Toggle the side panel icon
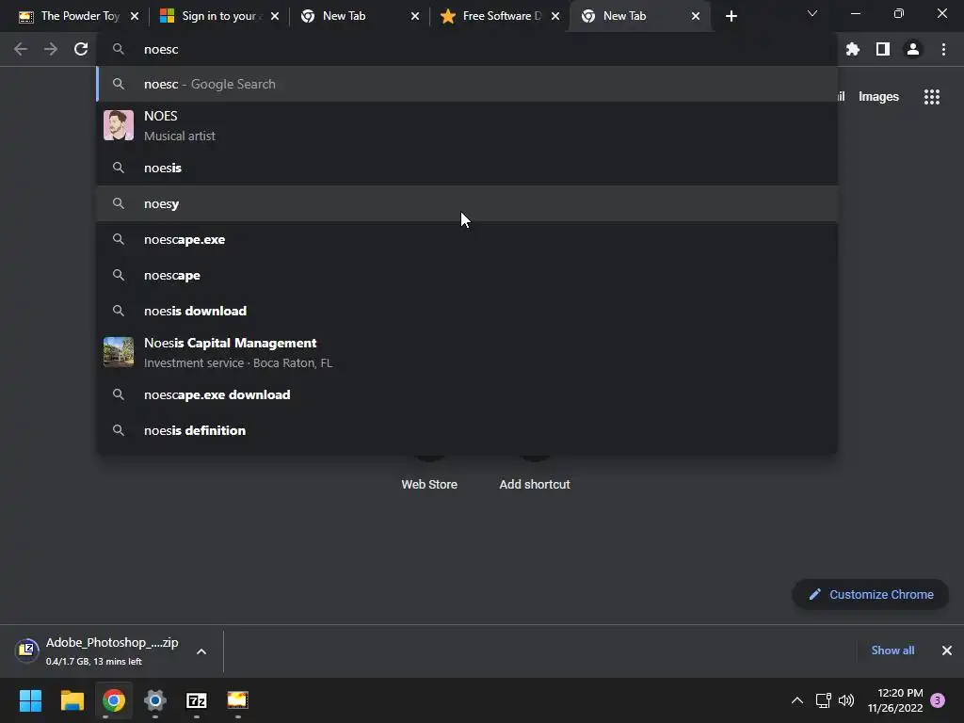Image resolution: width=964 pixels, height=723 pixels. 882,49
